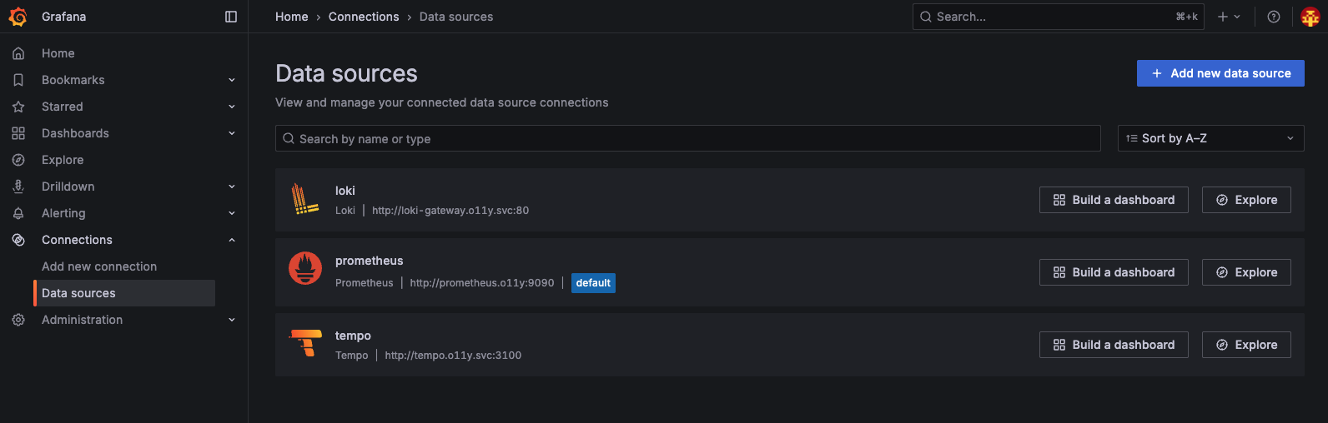Click Explore button for prometheus
The width and height of the screenshot is (1328, 423).
pos(1246,272)
